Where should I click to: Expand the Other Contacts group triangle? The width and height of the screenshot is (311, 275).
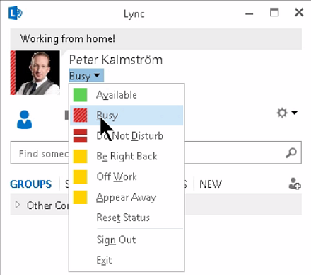(17, 205)
